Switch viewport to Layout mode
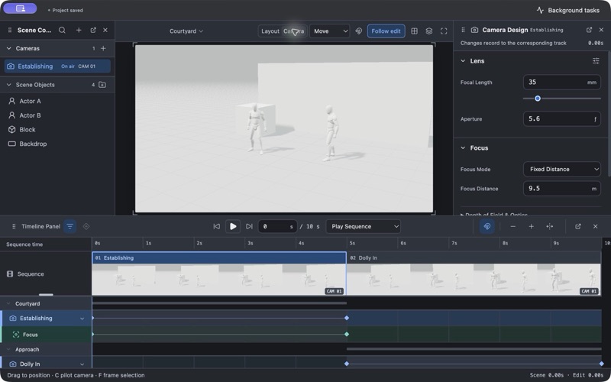This screenshot has height=382, width=611. point(270,31)
